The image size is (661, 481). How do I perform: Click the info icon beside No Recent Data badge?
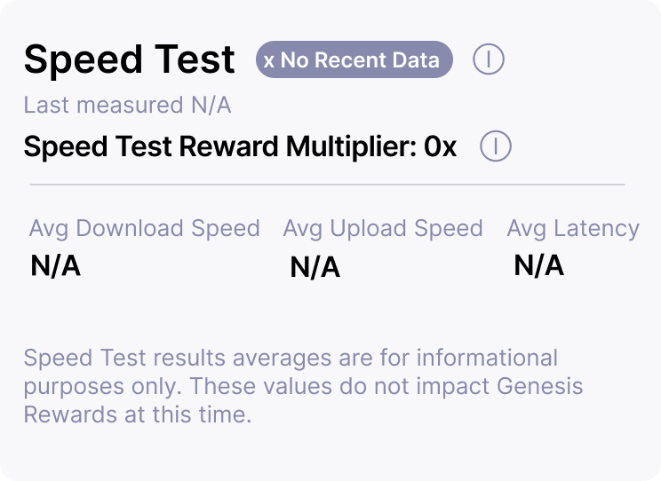pyautogui.click(x=489, y=59)
